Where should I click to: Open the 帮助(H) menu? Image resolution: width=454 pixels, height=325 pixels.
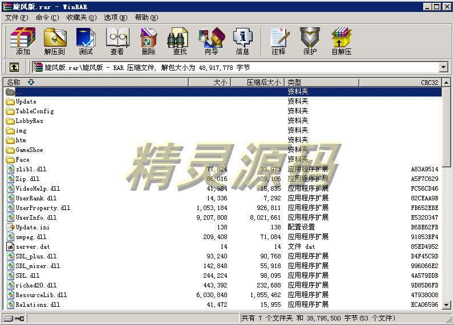coord(147,18)
